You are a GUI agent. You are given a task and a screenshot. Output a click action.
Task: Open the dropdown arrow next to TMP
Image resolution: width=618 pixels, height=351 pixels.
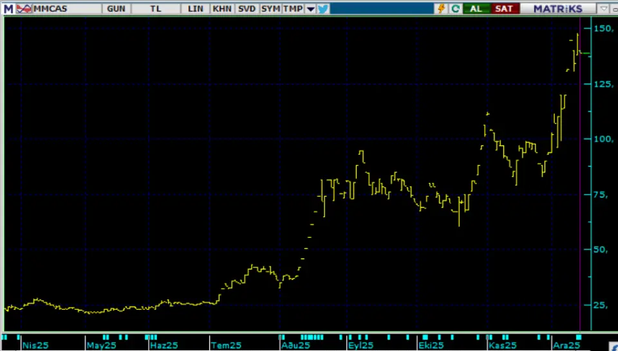310,9
